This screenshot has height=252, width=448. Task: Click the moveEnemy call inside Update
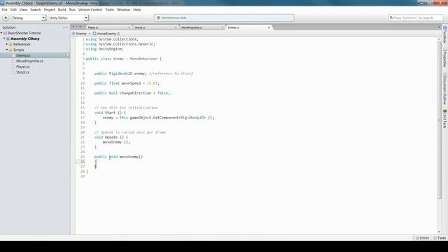tap(112, 142)
